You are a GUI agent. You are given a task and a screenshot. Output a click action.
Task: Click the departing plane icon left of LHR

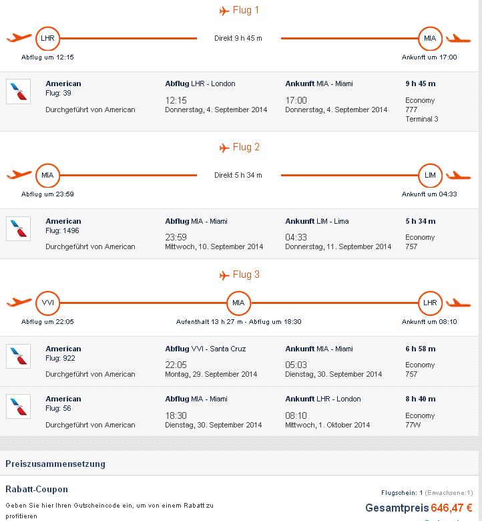tap(19, 37)
